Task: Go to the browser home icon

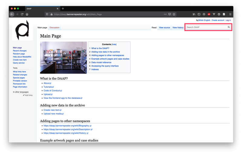Action: pyautogui.click(x=27, y=14)
